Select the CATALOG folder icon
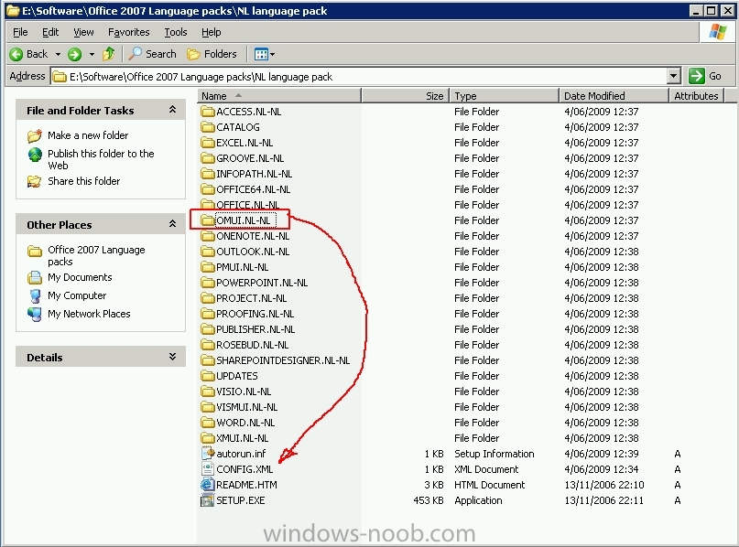Viewport: 739px width, 547px height. [207, 127]
